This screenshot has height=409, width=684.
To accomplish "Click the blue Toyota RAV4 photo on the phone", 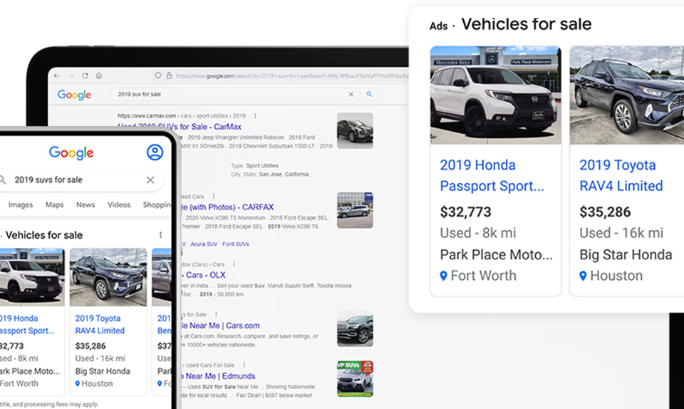I will coord(108,277).
